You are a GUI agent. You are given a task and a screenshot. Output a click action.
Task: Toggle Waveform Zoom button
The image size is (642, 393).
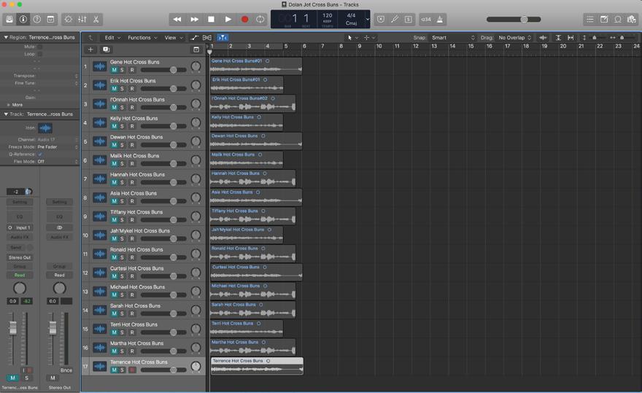point(544,38)
